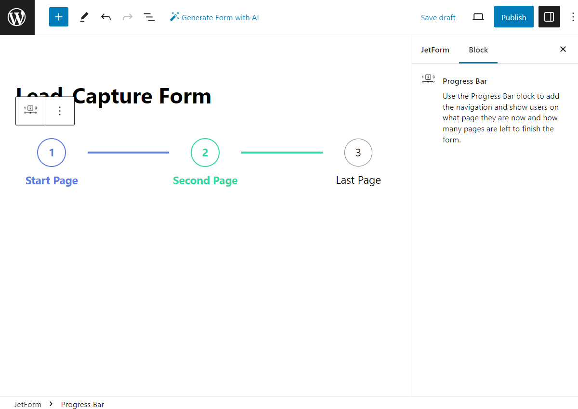The width and height of the screenshot is (578, 409).
Task: Redo the last undone change
Action: 127,16
